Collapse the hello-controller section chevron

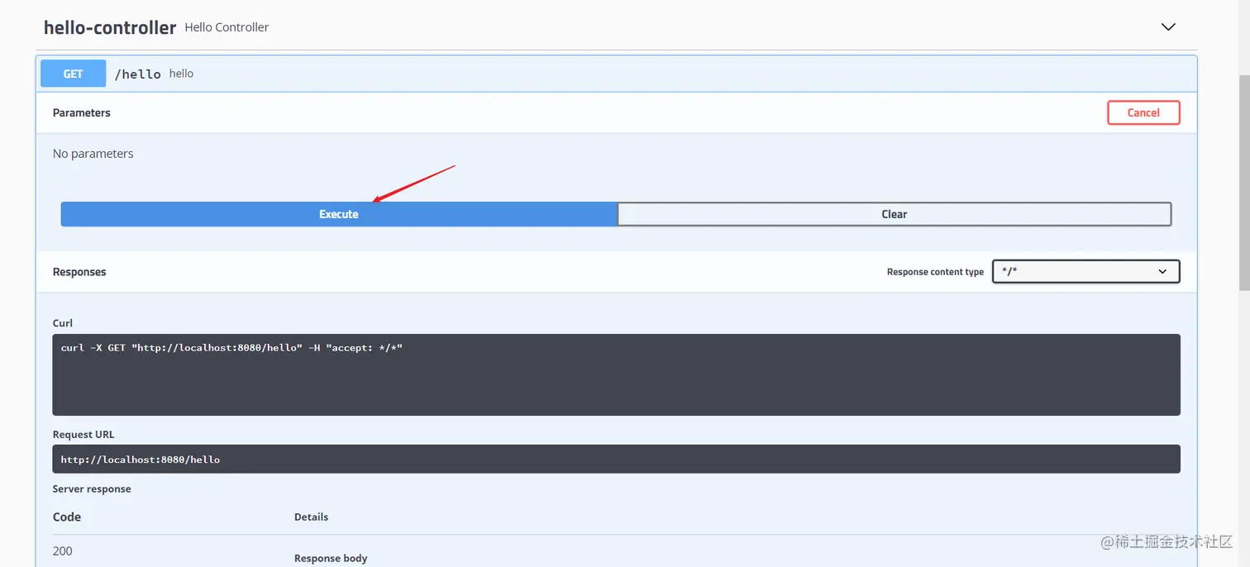(1168, 27)
